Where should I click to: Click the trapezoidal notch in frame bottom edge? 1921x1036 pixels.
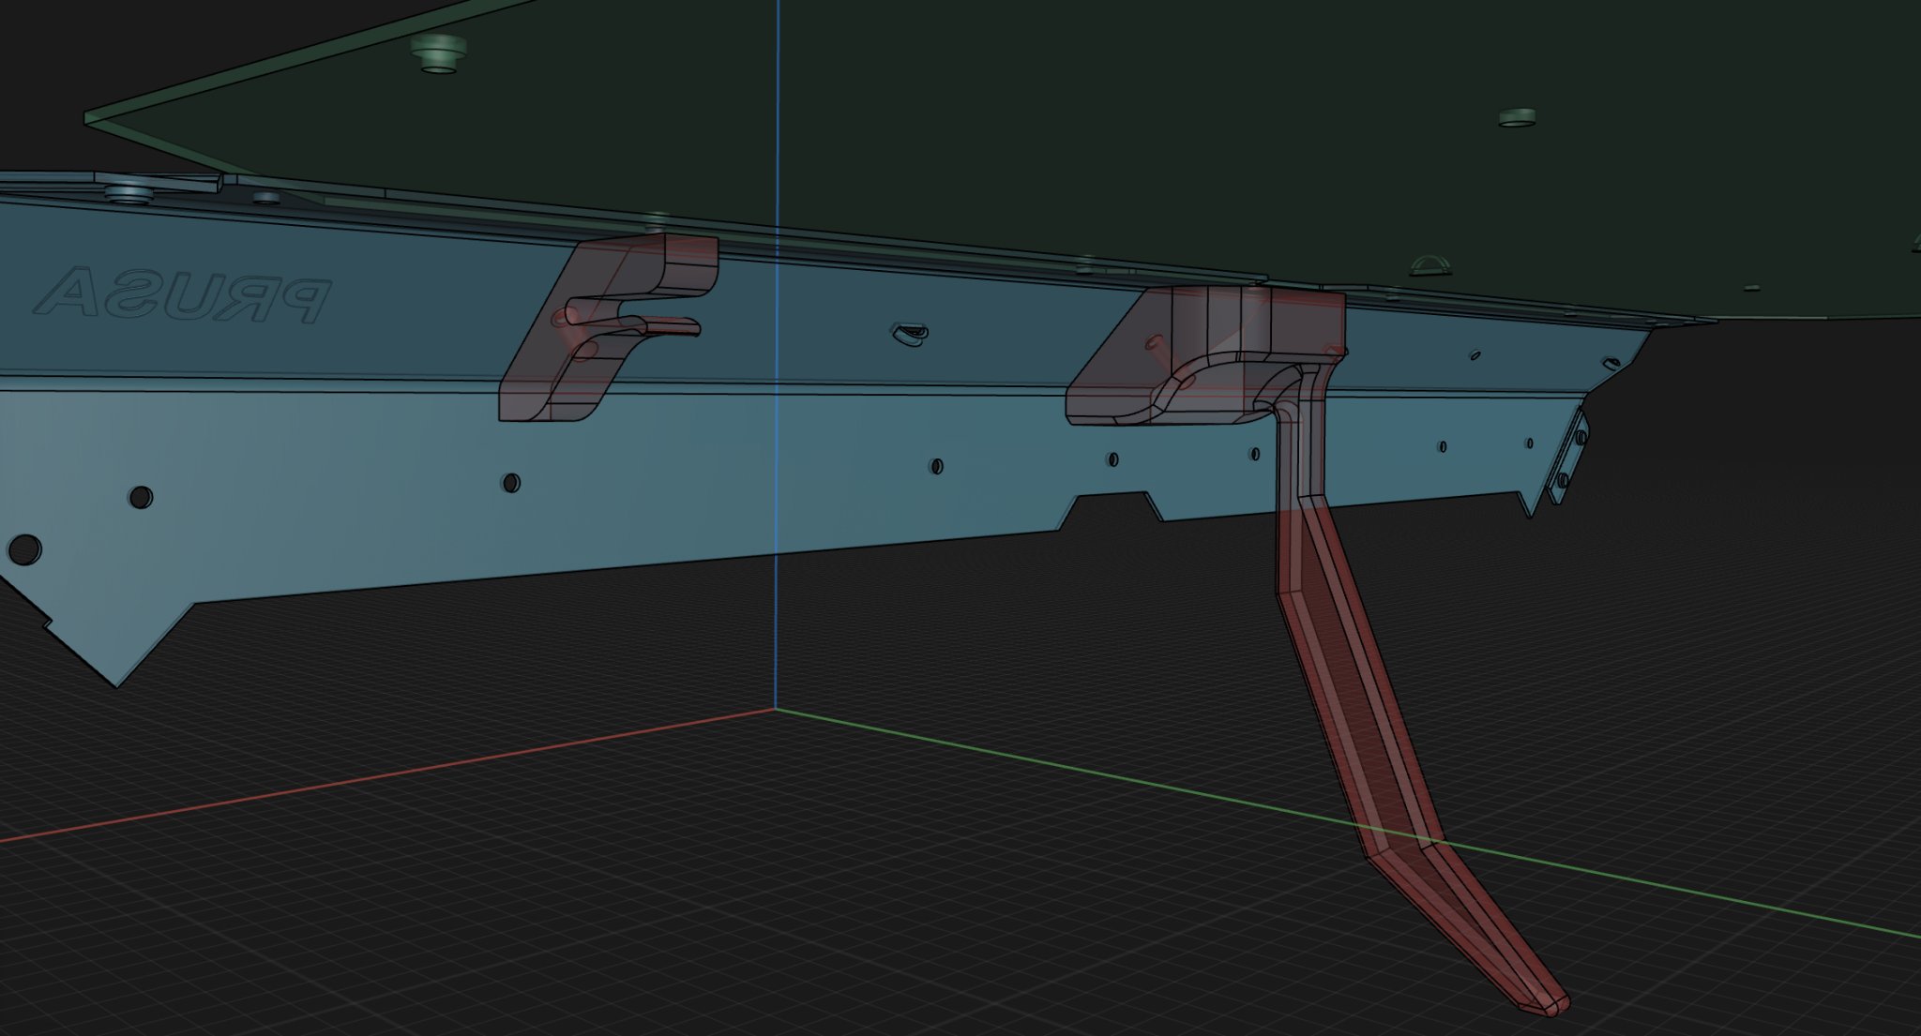click(x=1112, y=508)
